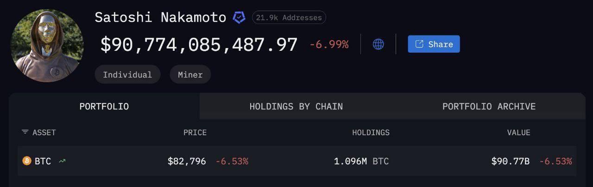Sort by the VALUE column header

518,133
